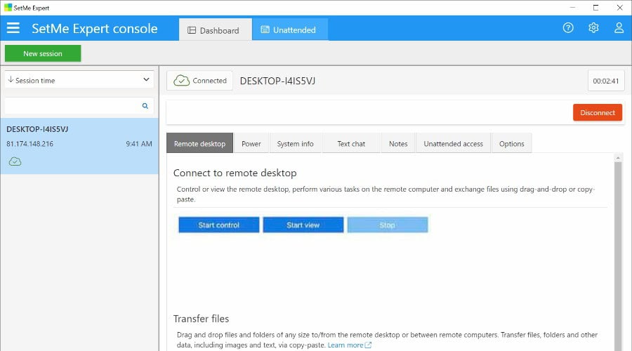Click the cloud status icon under DESKTOP-I4IS5VJ session
This screenshot has width=632, height=351.
point(15,161)
